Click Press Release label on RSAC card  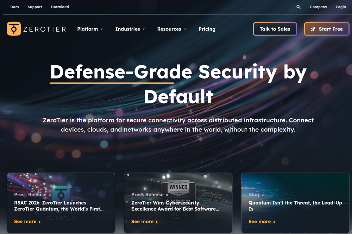tap(30, 195)
